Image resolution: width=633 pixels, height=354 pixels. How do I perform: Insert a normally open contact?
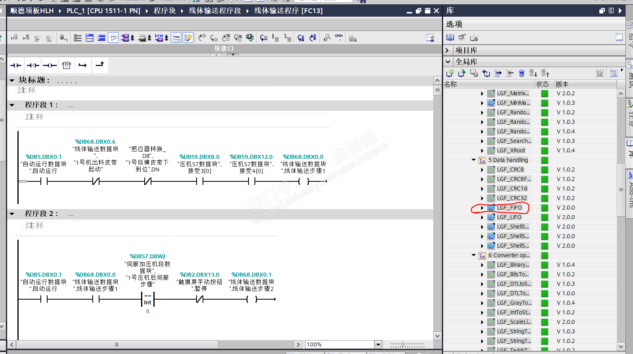(x=16, y=65)
